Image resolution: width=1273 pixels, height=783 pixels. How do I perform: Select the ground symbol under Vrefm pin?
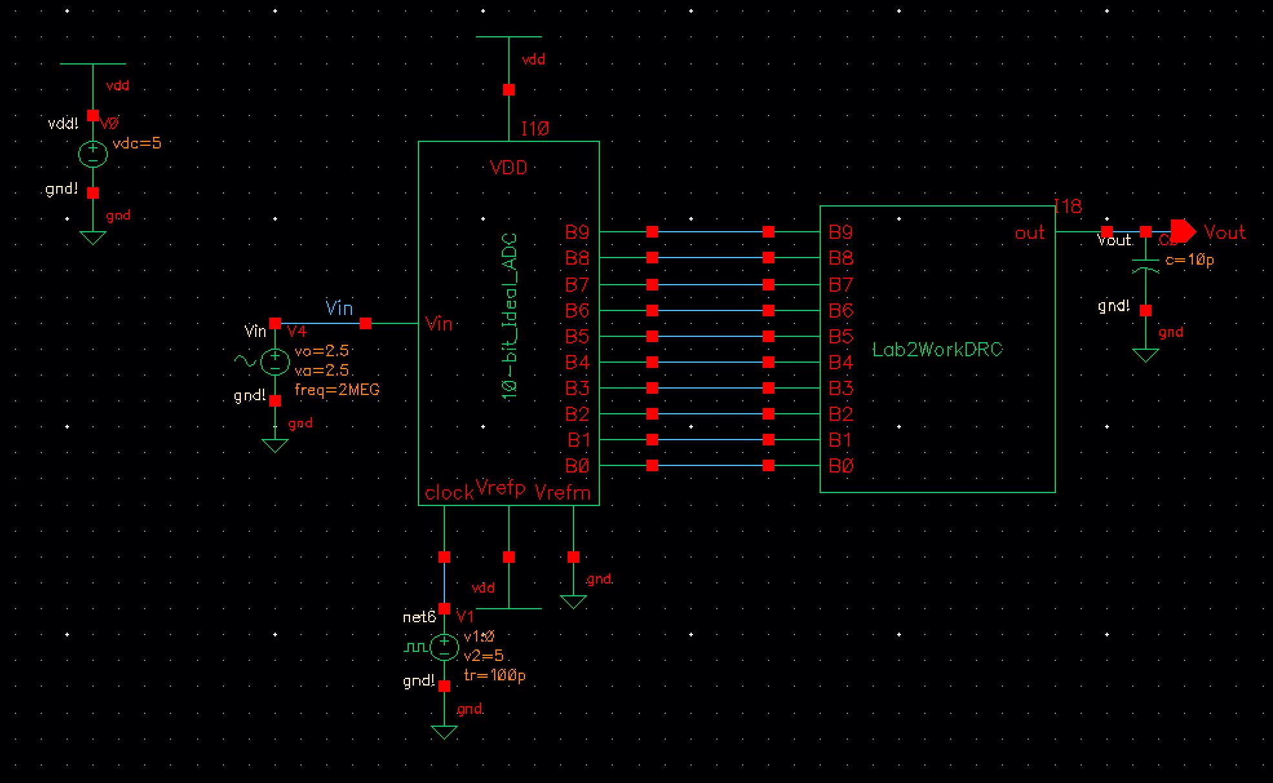tap(574, 602)
